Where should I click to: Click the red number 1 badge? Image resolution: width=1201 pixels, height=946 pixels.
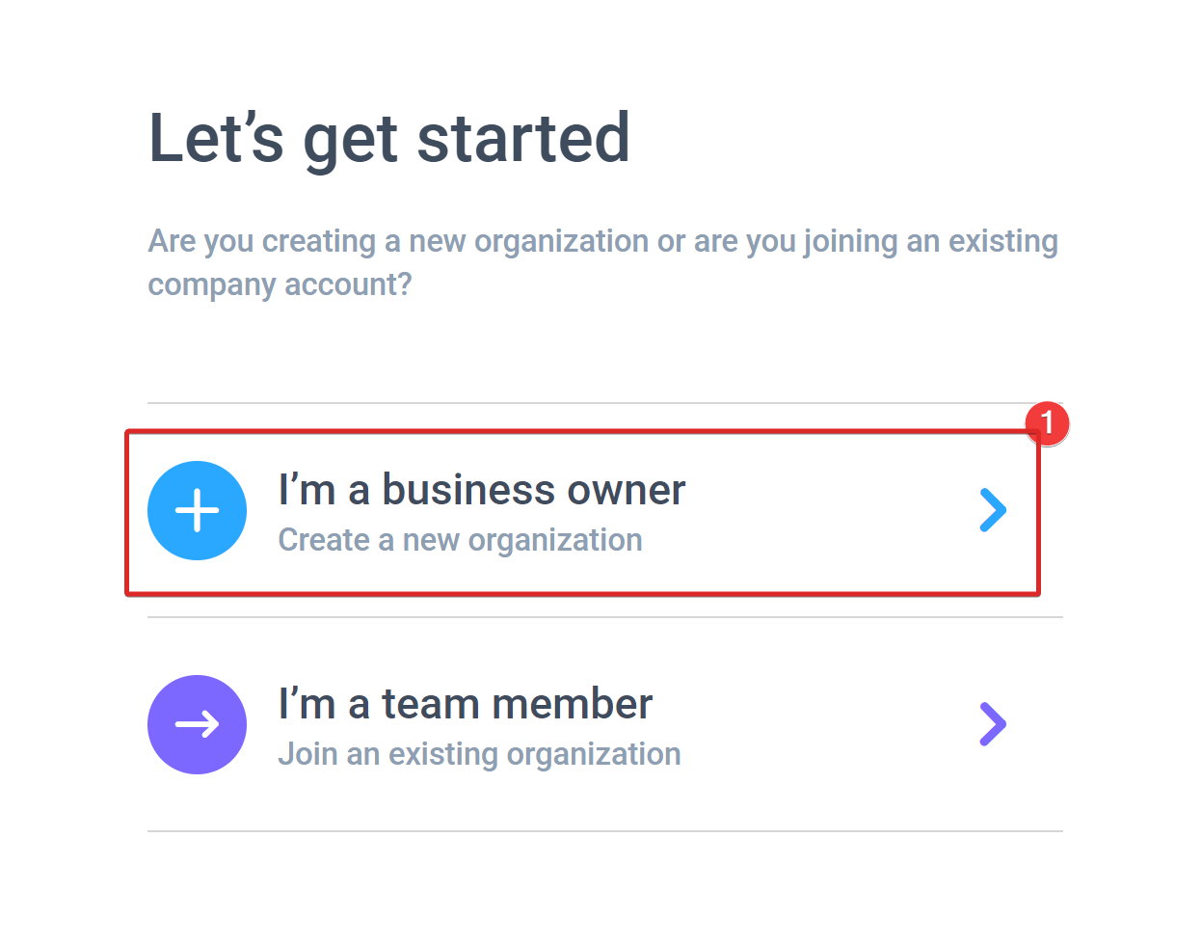pos(1047,423)
